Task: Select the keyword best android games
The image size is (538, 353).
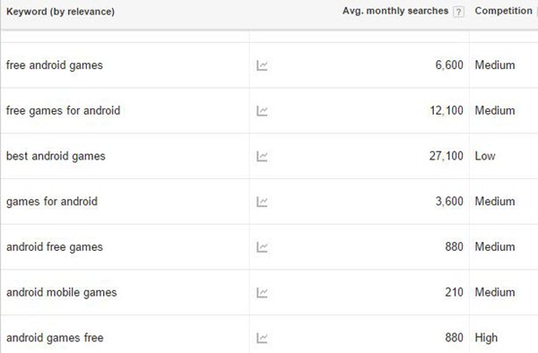Action: point(56,156)
